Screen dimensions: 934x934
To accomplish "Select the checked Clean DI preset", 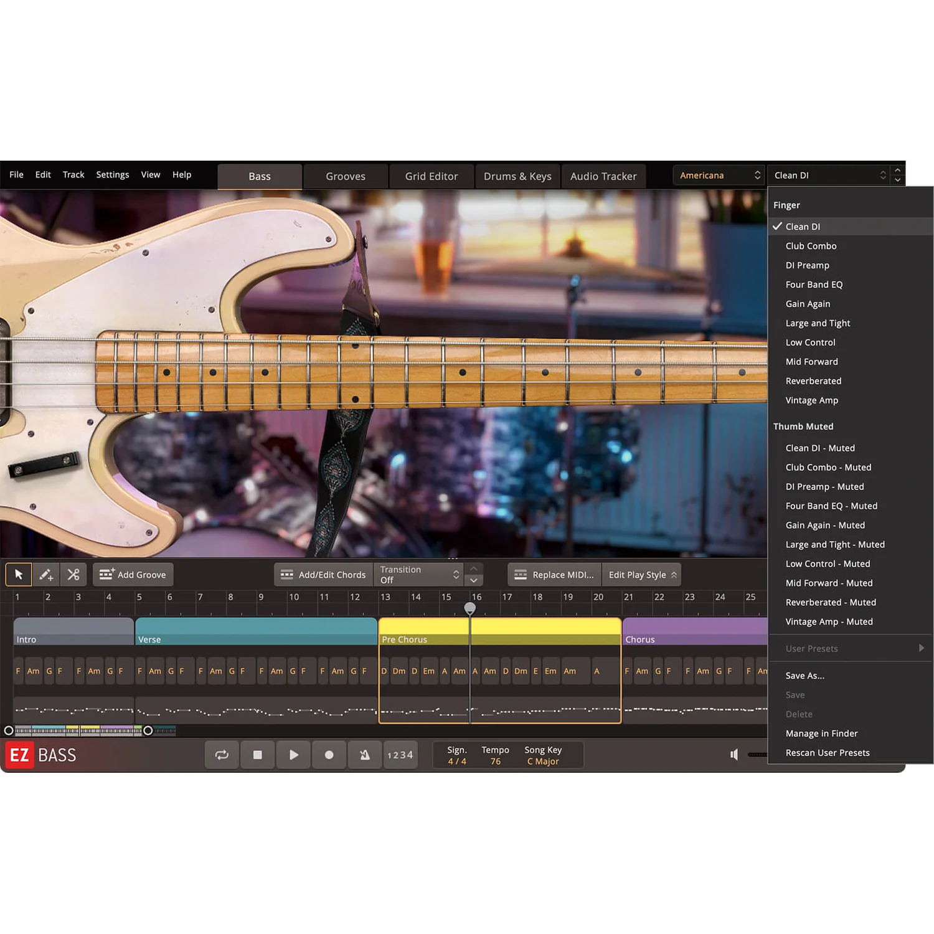I will click(x=851, y=227).
